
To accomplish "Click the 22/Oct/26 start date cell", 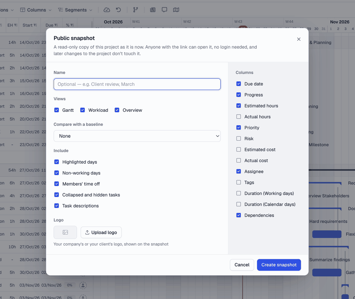I will (30, 132).
